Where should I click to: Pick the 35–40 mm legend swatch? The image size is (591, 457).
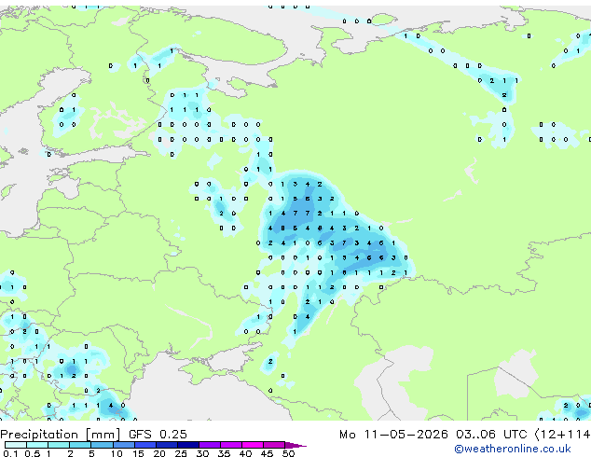[231, 445]
